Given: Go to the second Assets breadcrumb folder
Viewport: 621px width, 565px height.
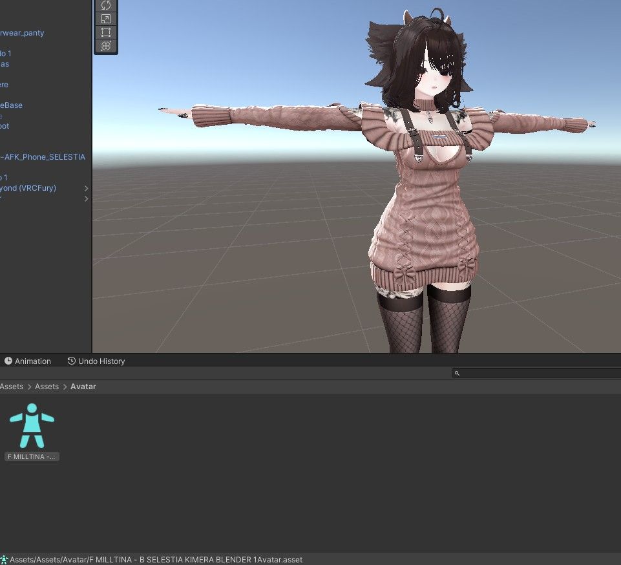Looking at the screenshot, I should (47, 387).
